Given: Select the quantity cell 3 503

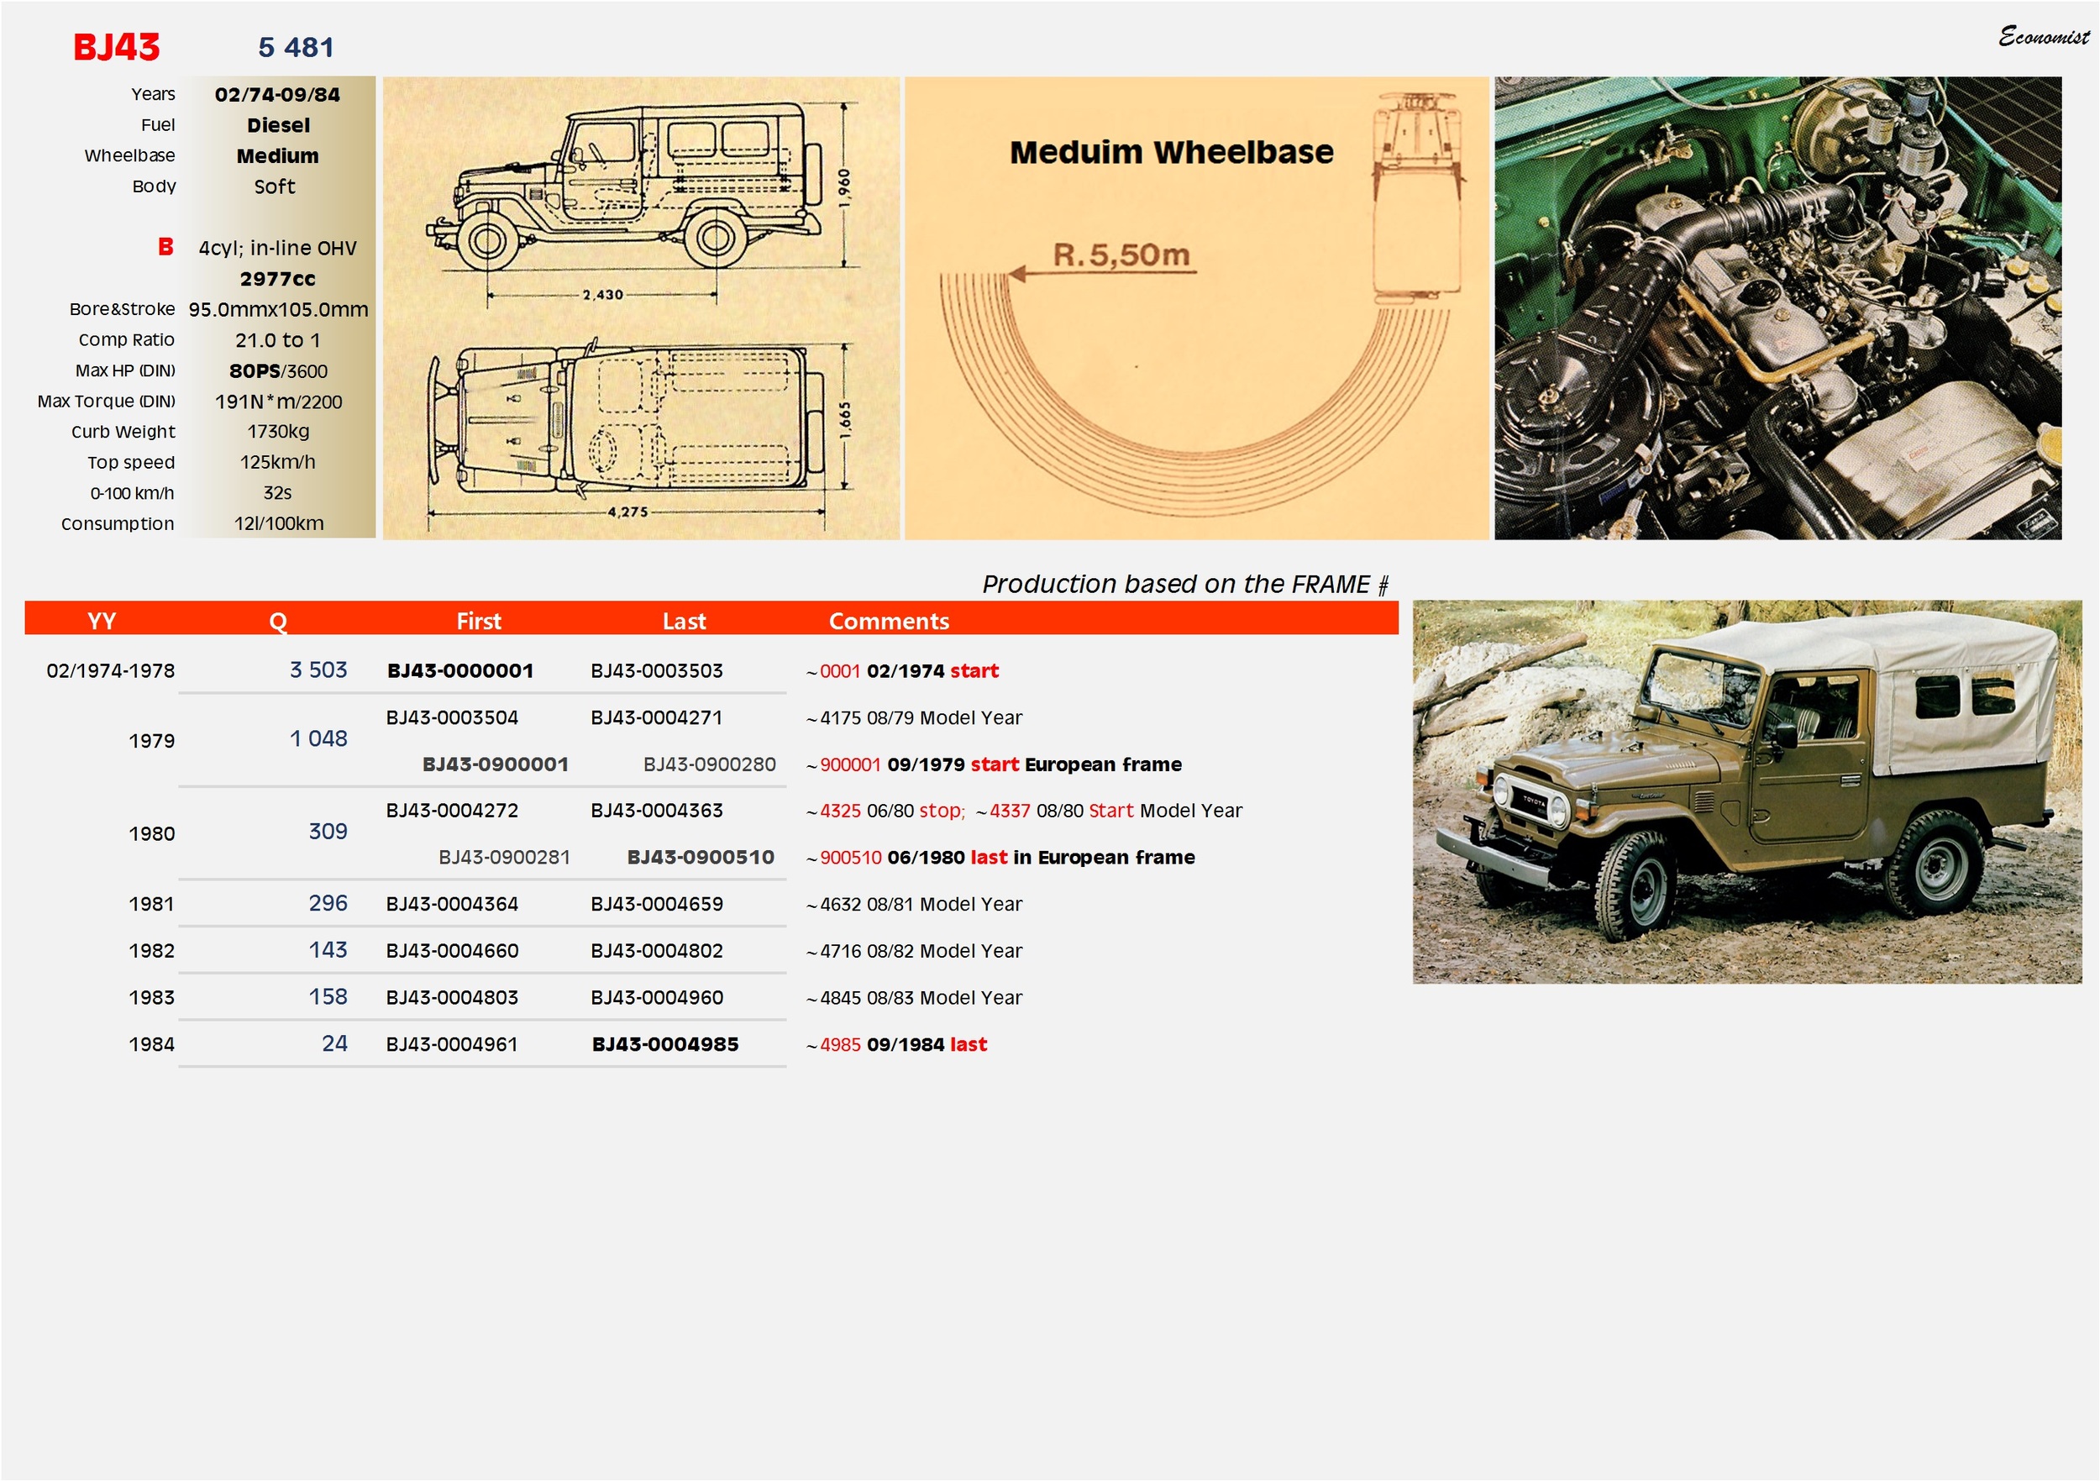Looking at the screenshot, I should pyautogui.click(x=318, y=670).
